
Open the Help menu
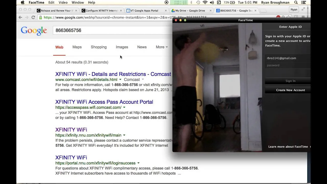91,3
